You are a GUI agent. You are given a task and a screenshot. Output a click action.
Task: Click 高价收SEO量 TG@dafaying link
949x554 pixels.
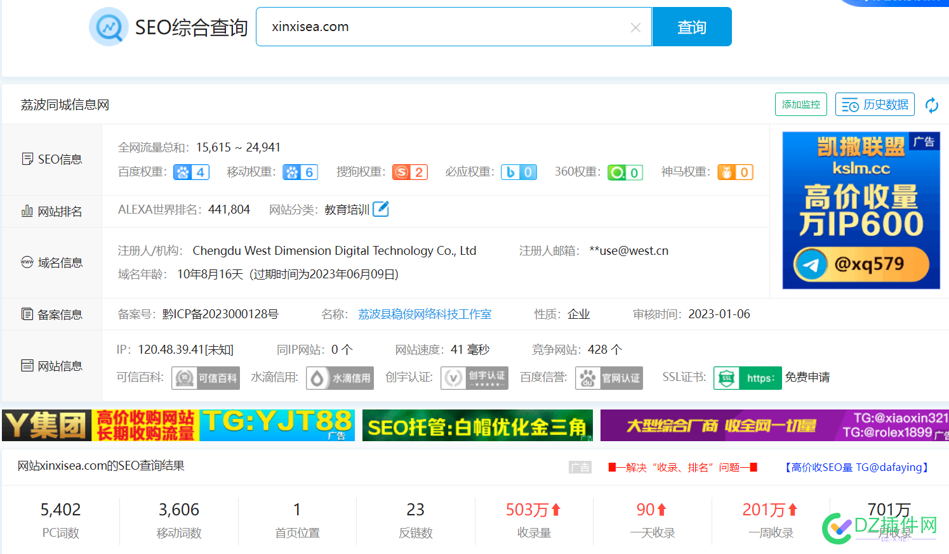pos(857,467)
